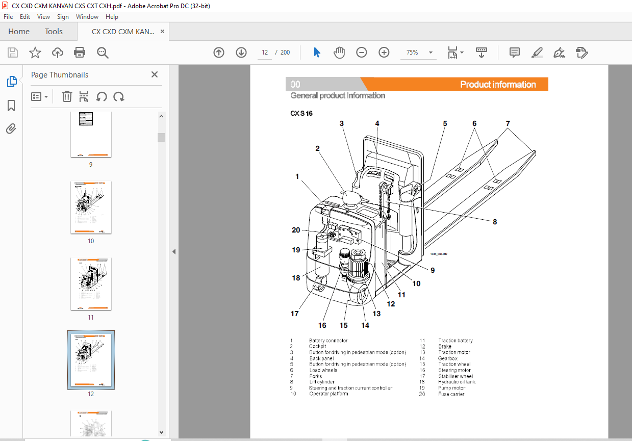
Task: Star the document as a favorite
Action: tap(35, 52)
